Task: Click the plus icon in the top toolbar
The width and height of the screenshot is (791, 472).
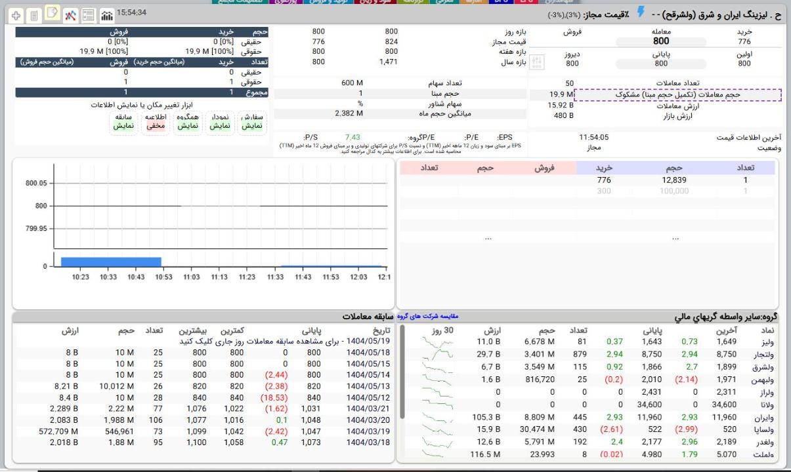Action: pyautogui.click(x=16, y=14)
